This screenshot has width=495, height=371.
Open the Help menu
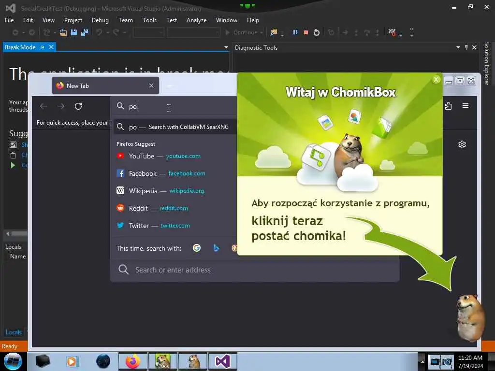click(253, 20)
